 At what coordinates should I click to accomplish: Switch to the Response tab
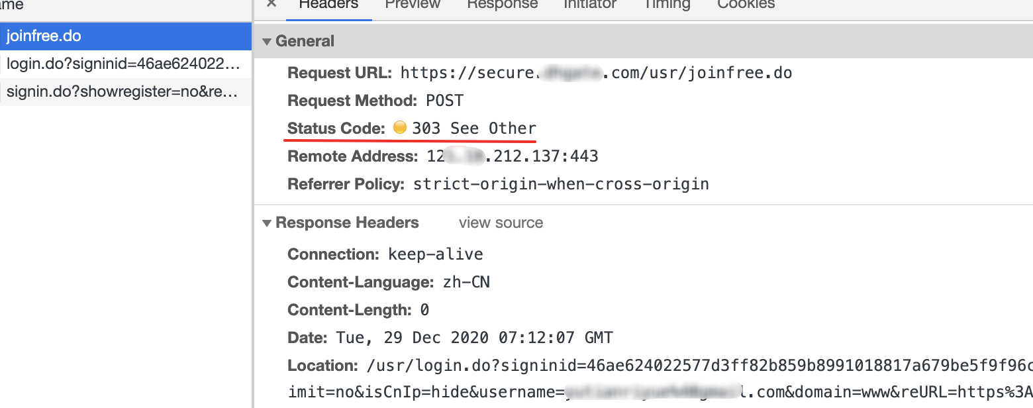pos(502,4)
